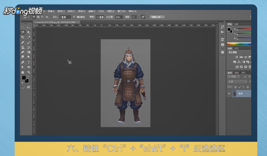This screenshot has width=267, height=156.
Task: Open the 滤镜(T) menu
Action: [92, 11]
